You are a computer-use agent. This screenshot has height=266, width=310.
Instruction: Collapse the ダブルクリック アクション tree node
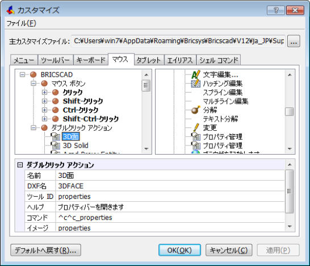pyautogui.click(x=33, y=128)
